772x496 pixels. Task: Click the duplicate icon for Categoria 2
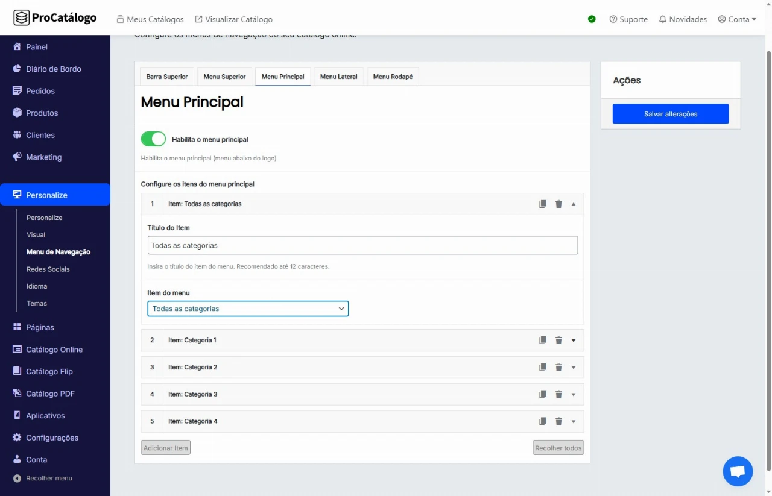pos(542,368)
